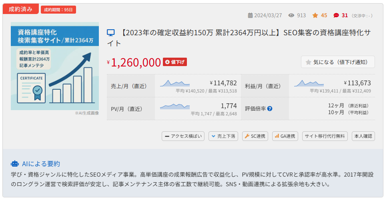Click the calendar icon beside 2024/03/27
Screen dimensions: 385x199
250,16
